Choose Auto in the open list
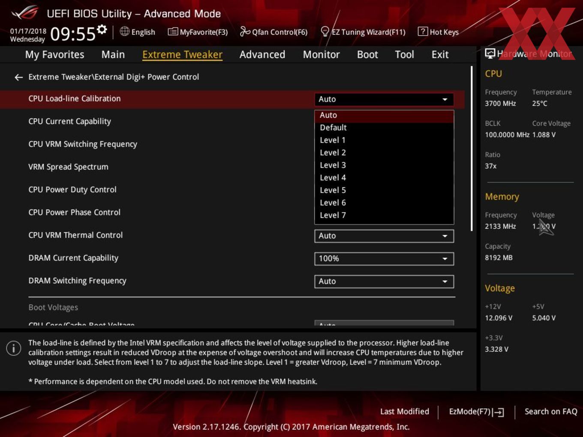 [384, 115]
